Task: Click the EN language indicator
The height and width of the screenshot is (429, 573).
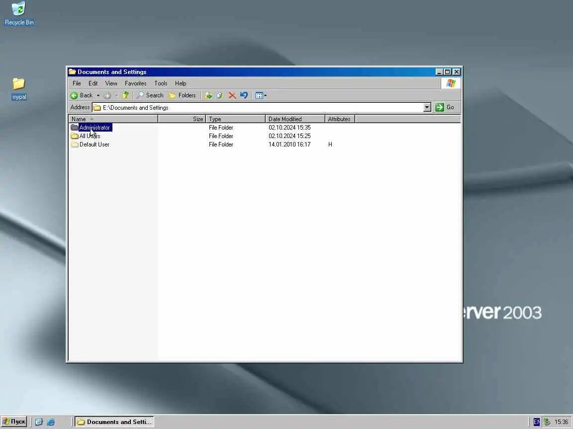Action: coord(536,422)
